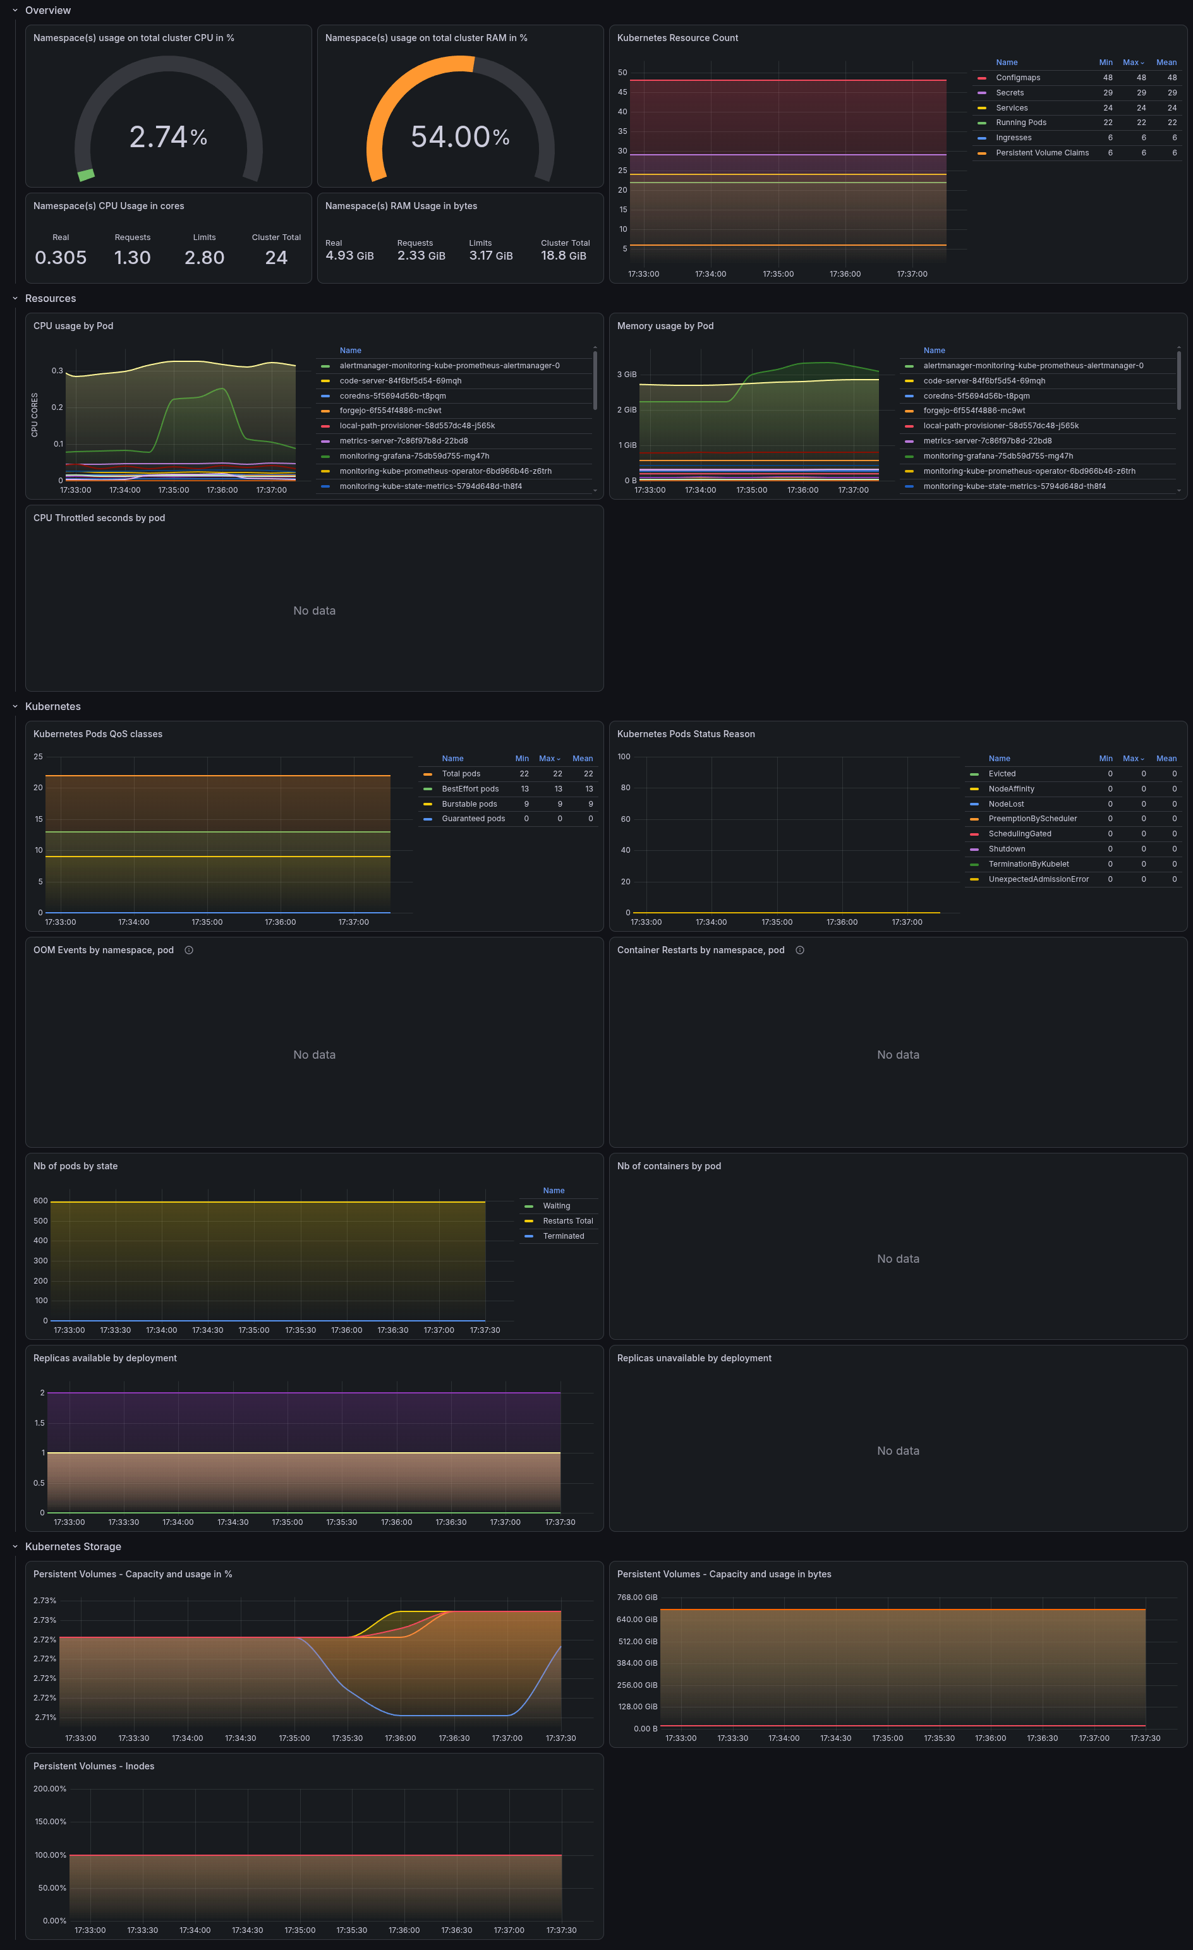Click the Restarts Total legend color marker
Screen dimensions: 1193x1950
click(x=529, y=1221)
